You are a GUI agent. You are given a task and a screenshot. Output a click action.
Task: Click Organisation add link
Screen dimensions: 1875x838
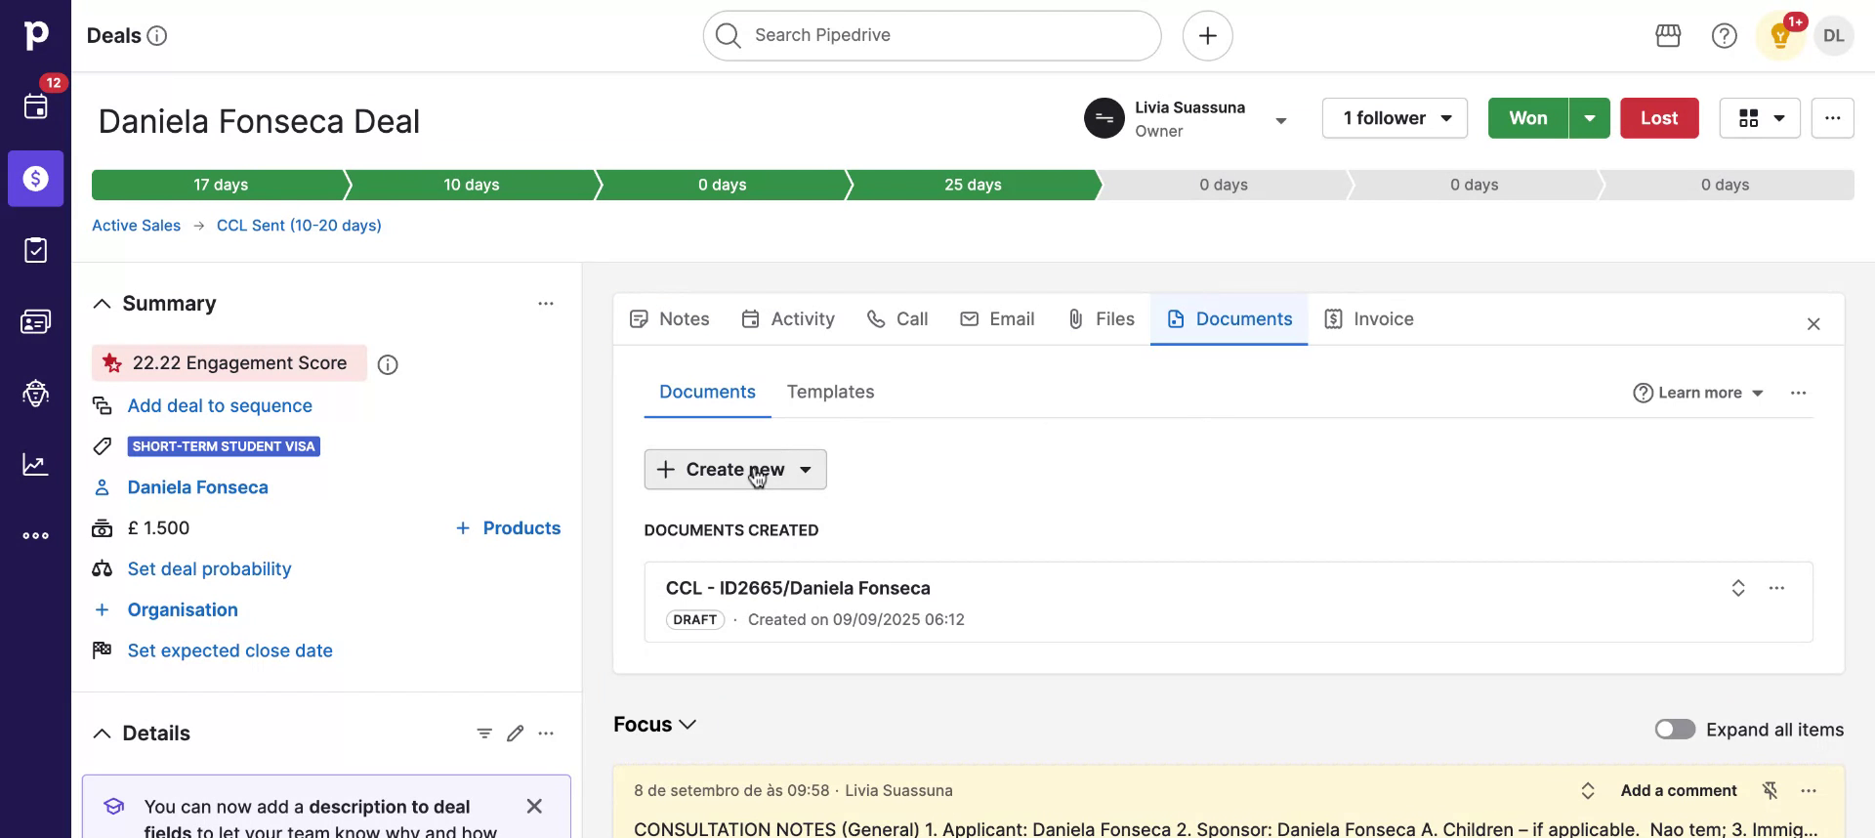183,610
